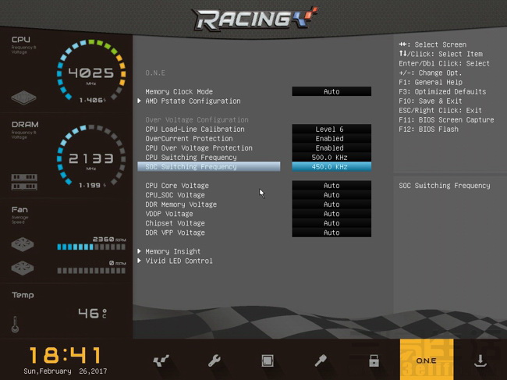Expand the Vivid LED Control submenu

179,261
